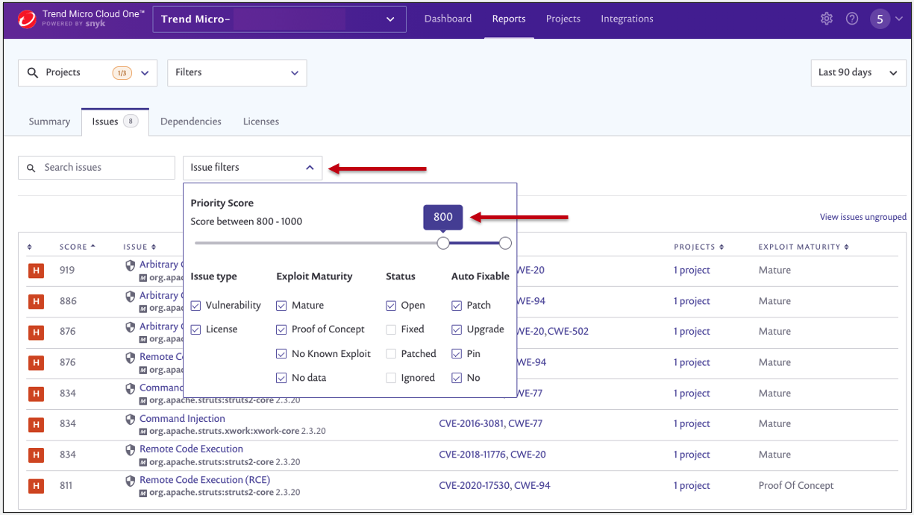
Task: Click shield icon beside Command Injection xwork-core
Action: point(131,419)
